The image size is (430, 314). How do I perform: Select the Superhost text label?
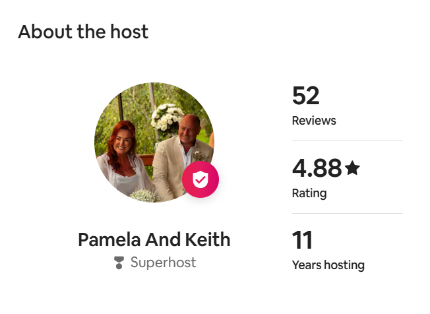click(163, 263)
